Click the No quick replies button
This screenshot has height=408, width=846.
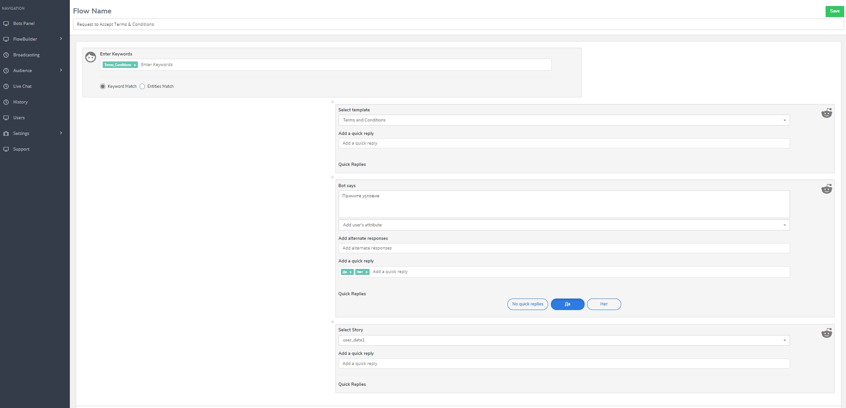click(527, 304)
